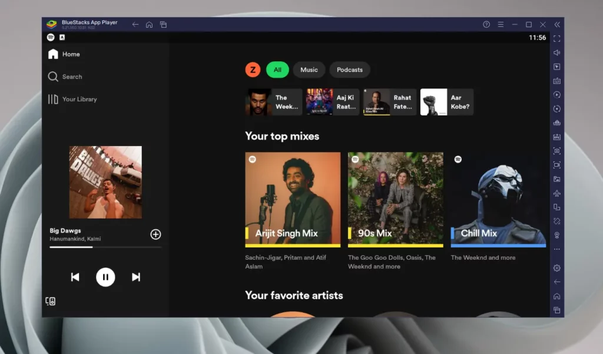
Task: Open the Chill Mix card
Action: 498,199
